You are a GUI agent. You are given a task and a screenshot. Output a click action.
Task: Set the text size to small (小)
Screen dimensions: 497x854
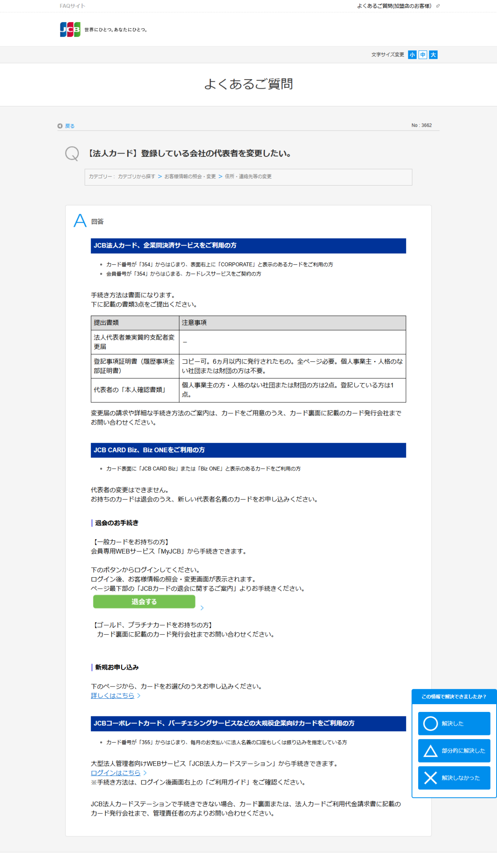(412, 55)
